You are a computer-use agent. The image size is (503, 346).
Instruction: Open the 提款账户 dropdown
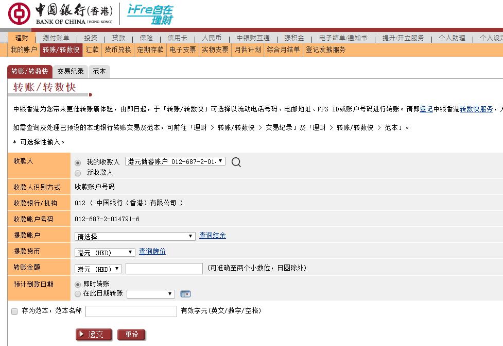[135, 235]
